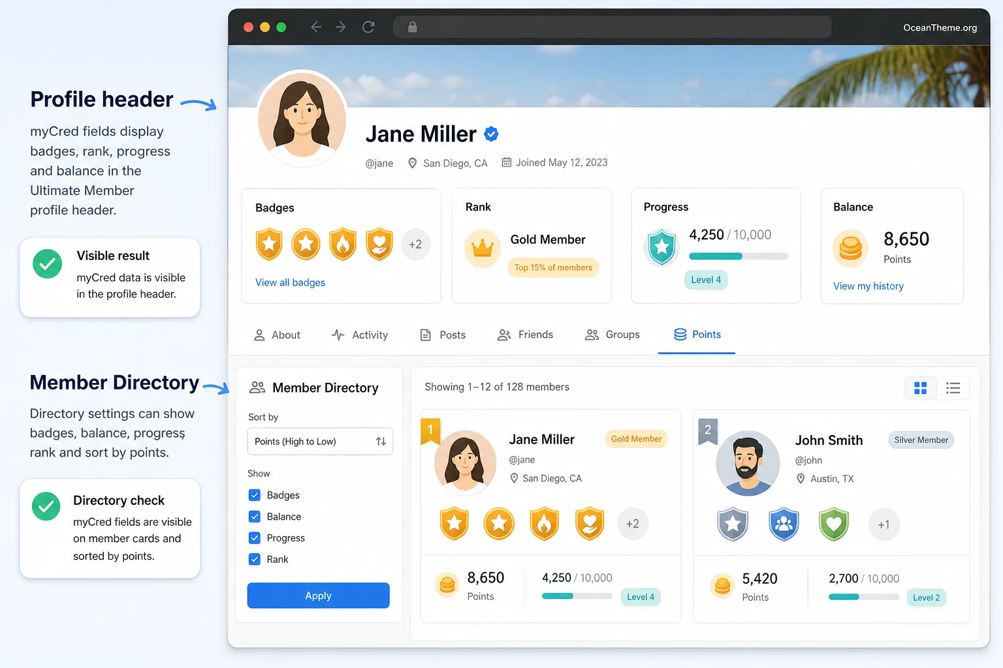Click John Smith's blue group badge
1003x668 pixels.
click(784, 524)
